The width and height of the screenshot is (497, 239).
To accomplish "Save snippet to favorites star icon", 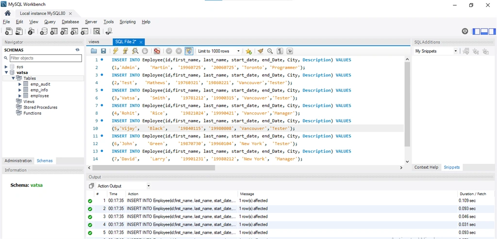I will [x=249, y=51].
